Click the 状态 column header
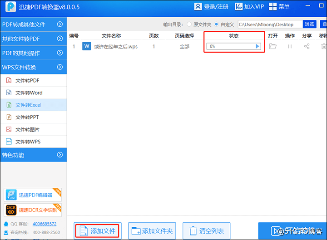The height and width of the screenshot is (240, 327). click(x=234, y=36)
